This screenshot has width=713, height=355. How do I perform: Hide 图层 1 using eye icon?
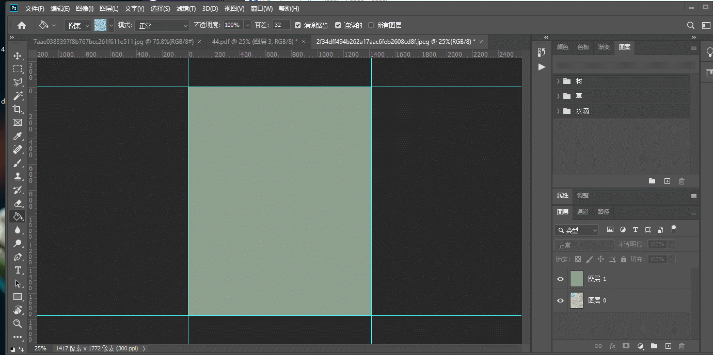(560, 279)
